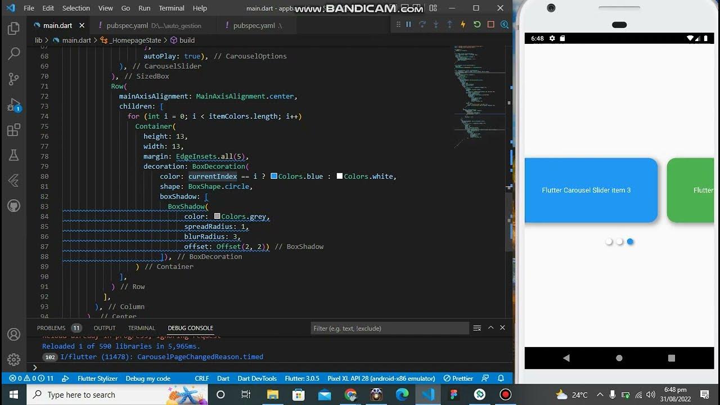This screenshot has height=405, width=720.
Task: Open the Search view in activity bar
Action: (x=13, y=54)
